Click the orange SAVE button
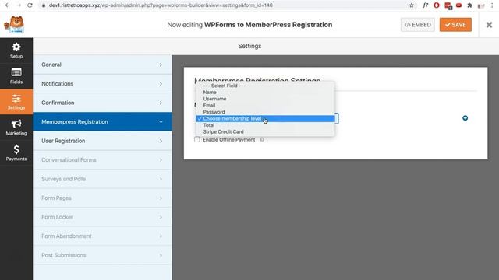499x280 pixels. pyautogui.click(x=455, y=25)
